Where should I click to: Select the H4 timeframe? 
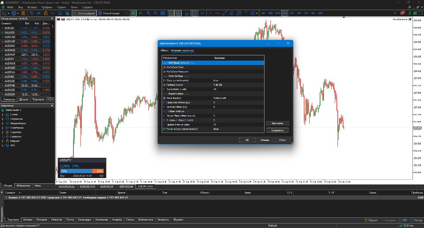pyautogui.click(x=299, y=13)
